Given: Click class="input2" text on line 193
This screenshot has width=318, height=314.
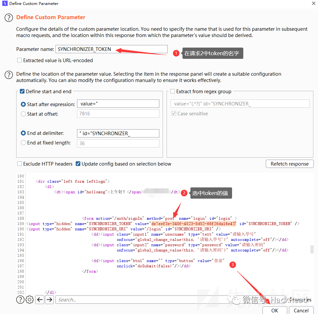Looking at the screenshot, I should 133,245.
